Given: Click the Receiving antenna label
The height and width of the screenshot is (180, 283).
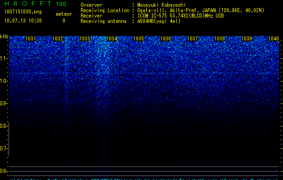Looking at the screenshot, I should (x=103, y=21).
